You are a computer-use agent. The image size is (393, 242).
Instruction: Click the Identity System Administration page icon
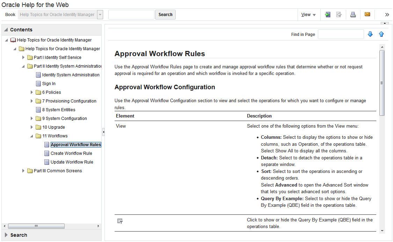click(38, 75)
